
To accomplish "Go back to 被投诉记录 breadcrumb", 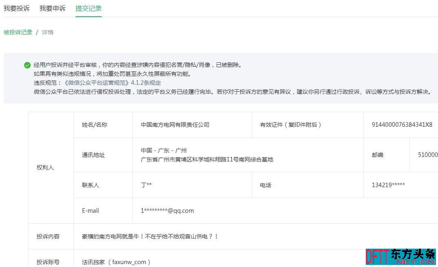I will tap(18, 32).
